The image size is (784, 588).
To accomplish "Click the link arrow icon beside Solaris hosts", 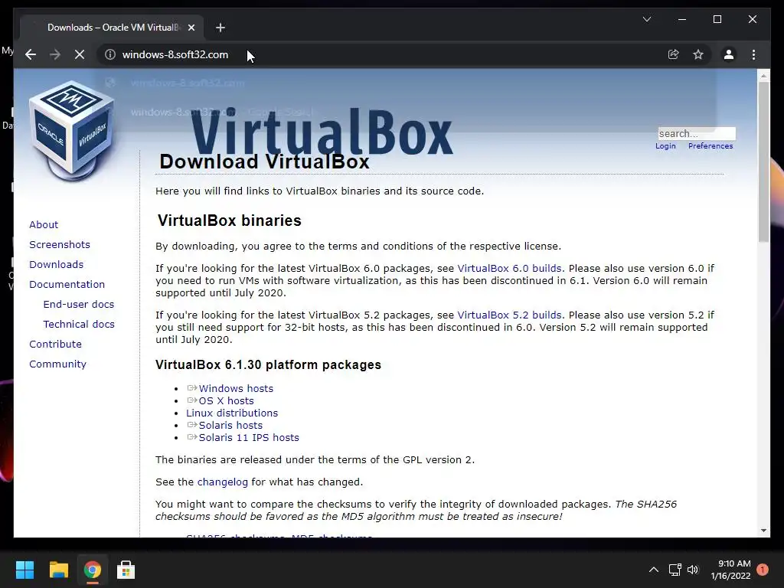I will tap(192, 425).
